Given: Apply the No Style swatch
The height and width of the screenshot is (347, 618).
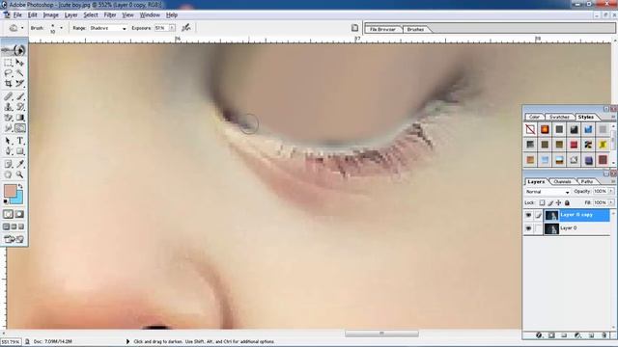Looking at the screenshot, I should (x=530, y=129).
